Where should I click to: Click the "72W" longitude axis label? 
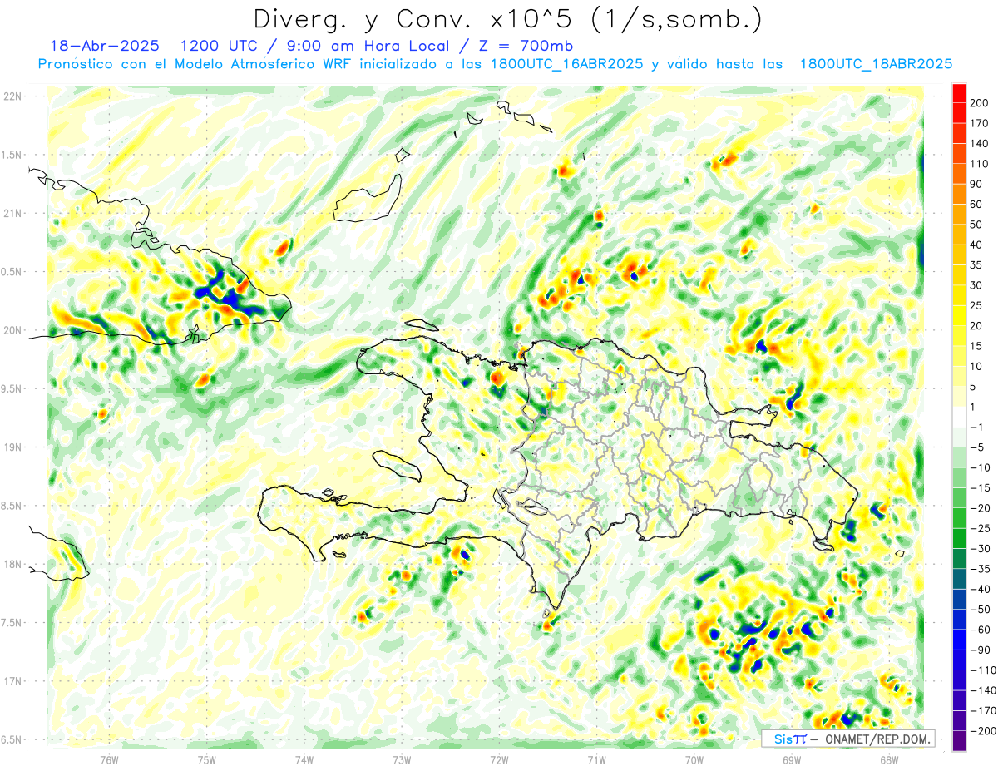pos(499,759)
